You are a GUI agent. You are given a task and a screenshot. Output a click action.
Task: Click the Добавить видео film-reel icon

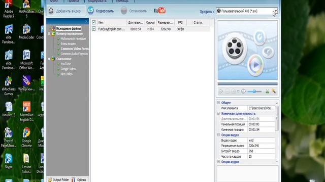point(51,11)
